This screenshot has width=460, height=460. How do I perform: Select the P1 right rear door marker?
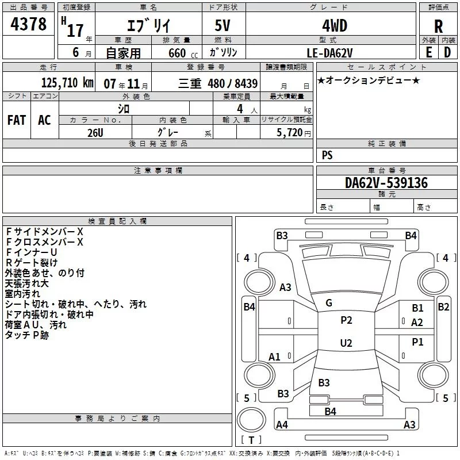417,342
